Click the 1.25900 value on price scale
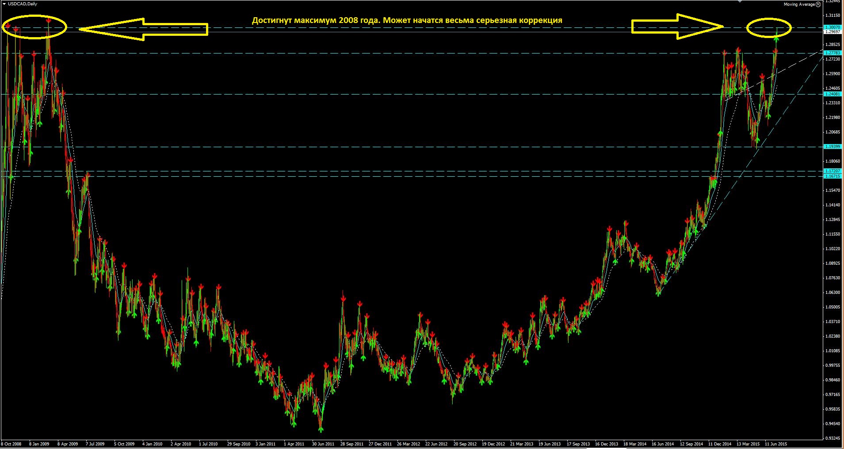Screen dimensions: 844x449 pos(833,74)
